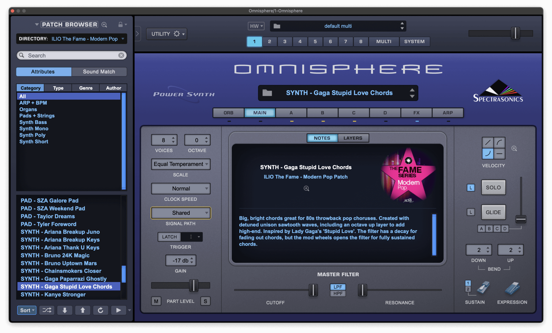Click the Patch Browser magnifier zoom icon
This screenshot has width=552, height=333.
point(104,25)
